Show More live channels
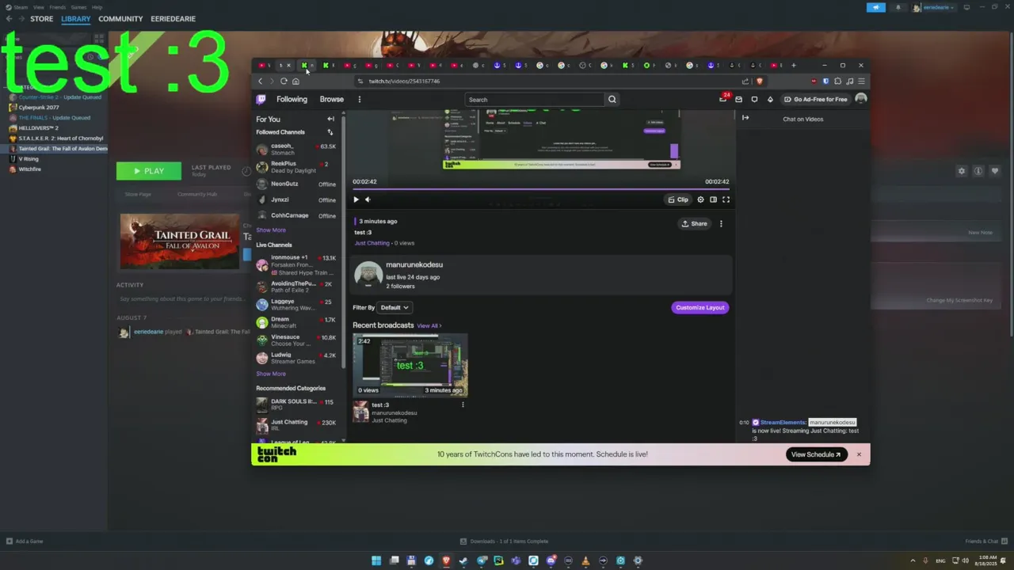 click(271, 374)
